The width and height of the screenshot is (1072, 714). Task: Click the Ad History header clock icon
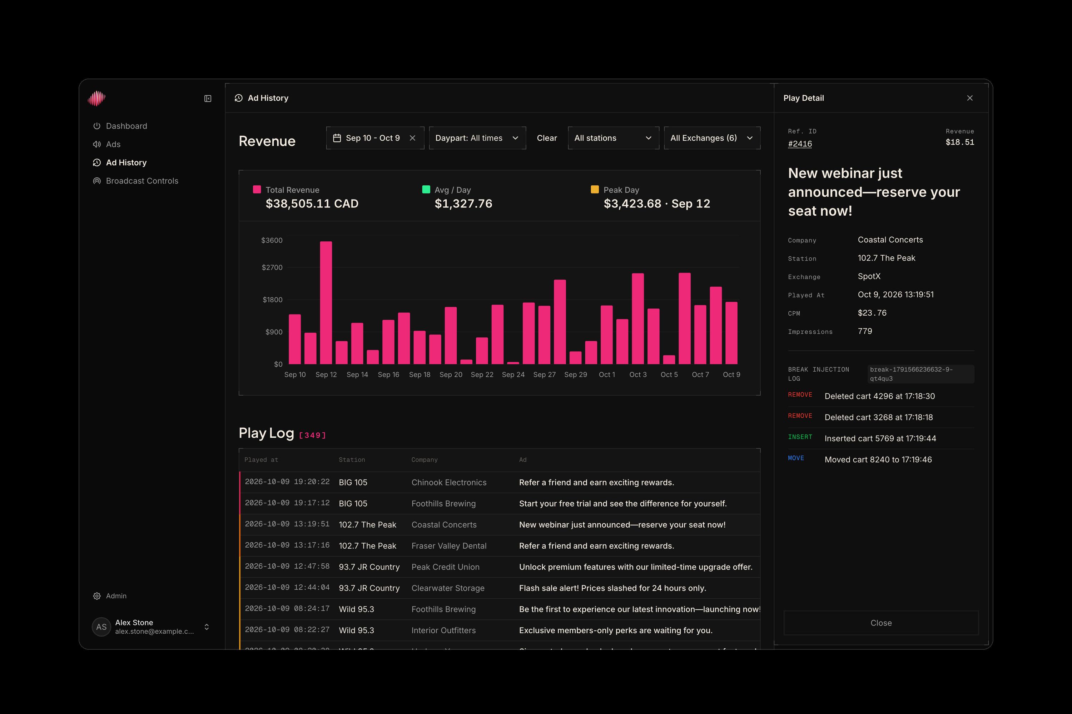(x=238, y=98)
